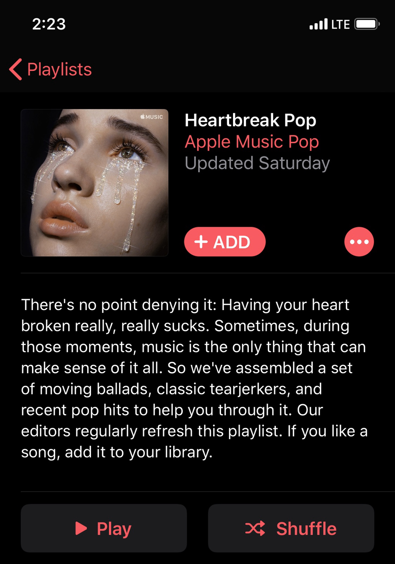
Task: Shuffle the playlist
Action: [x=291, y=528]
